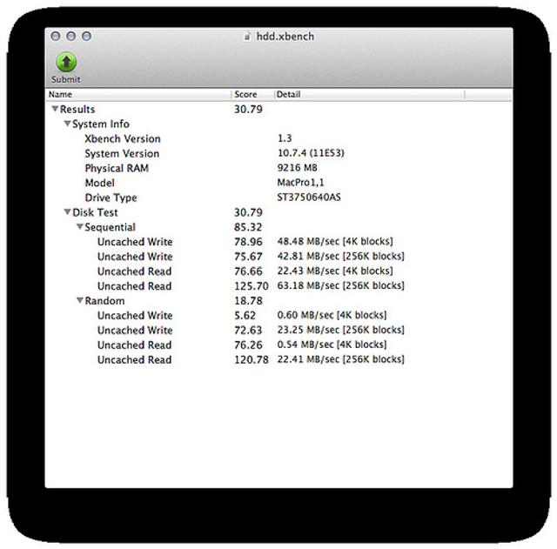Viewport: 557px width, 549px height.
Task: Select Uncached Read row scoring 76.26
Action: (x=278, y=345)
